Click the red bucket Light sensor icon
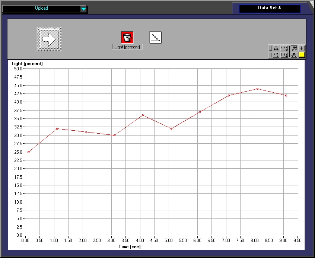 [127, 37]
